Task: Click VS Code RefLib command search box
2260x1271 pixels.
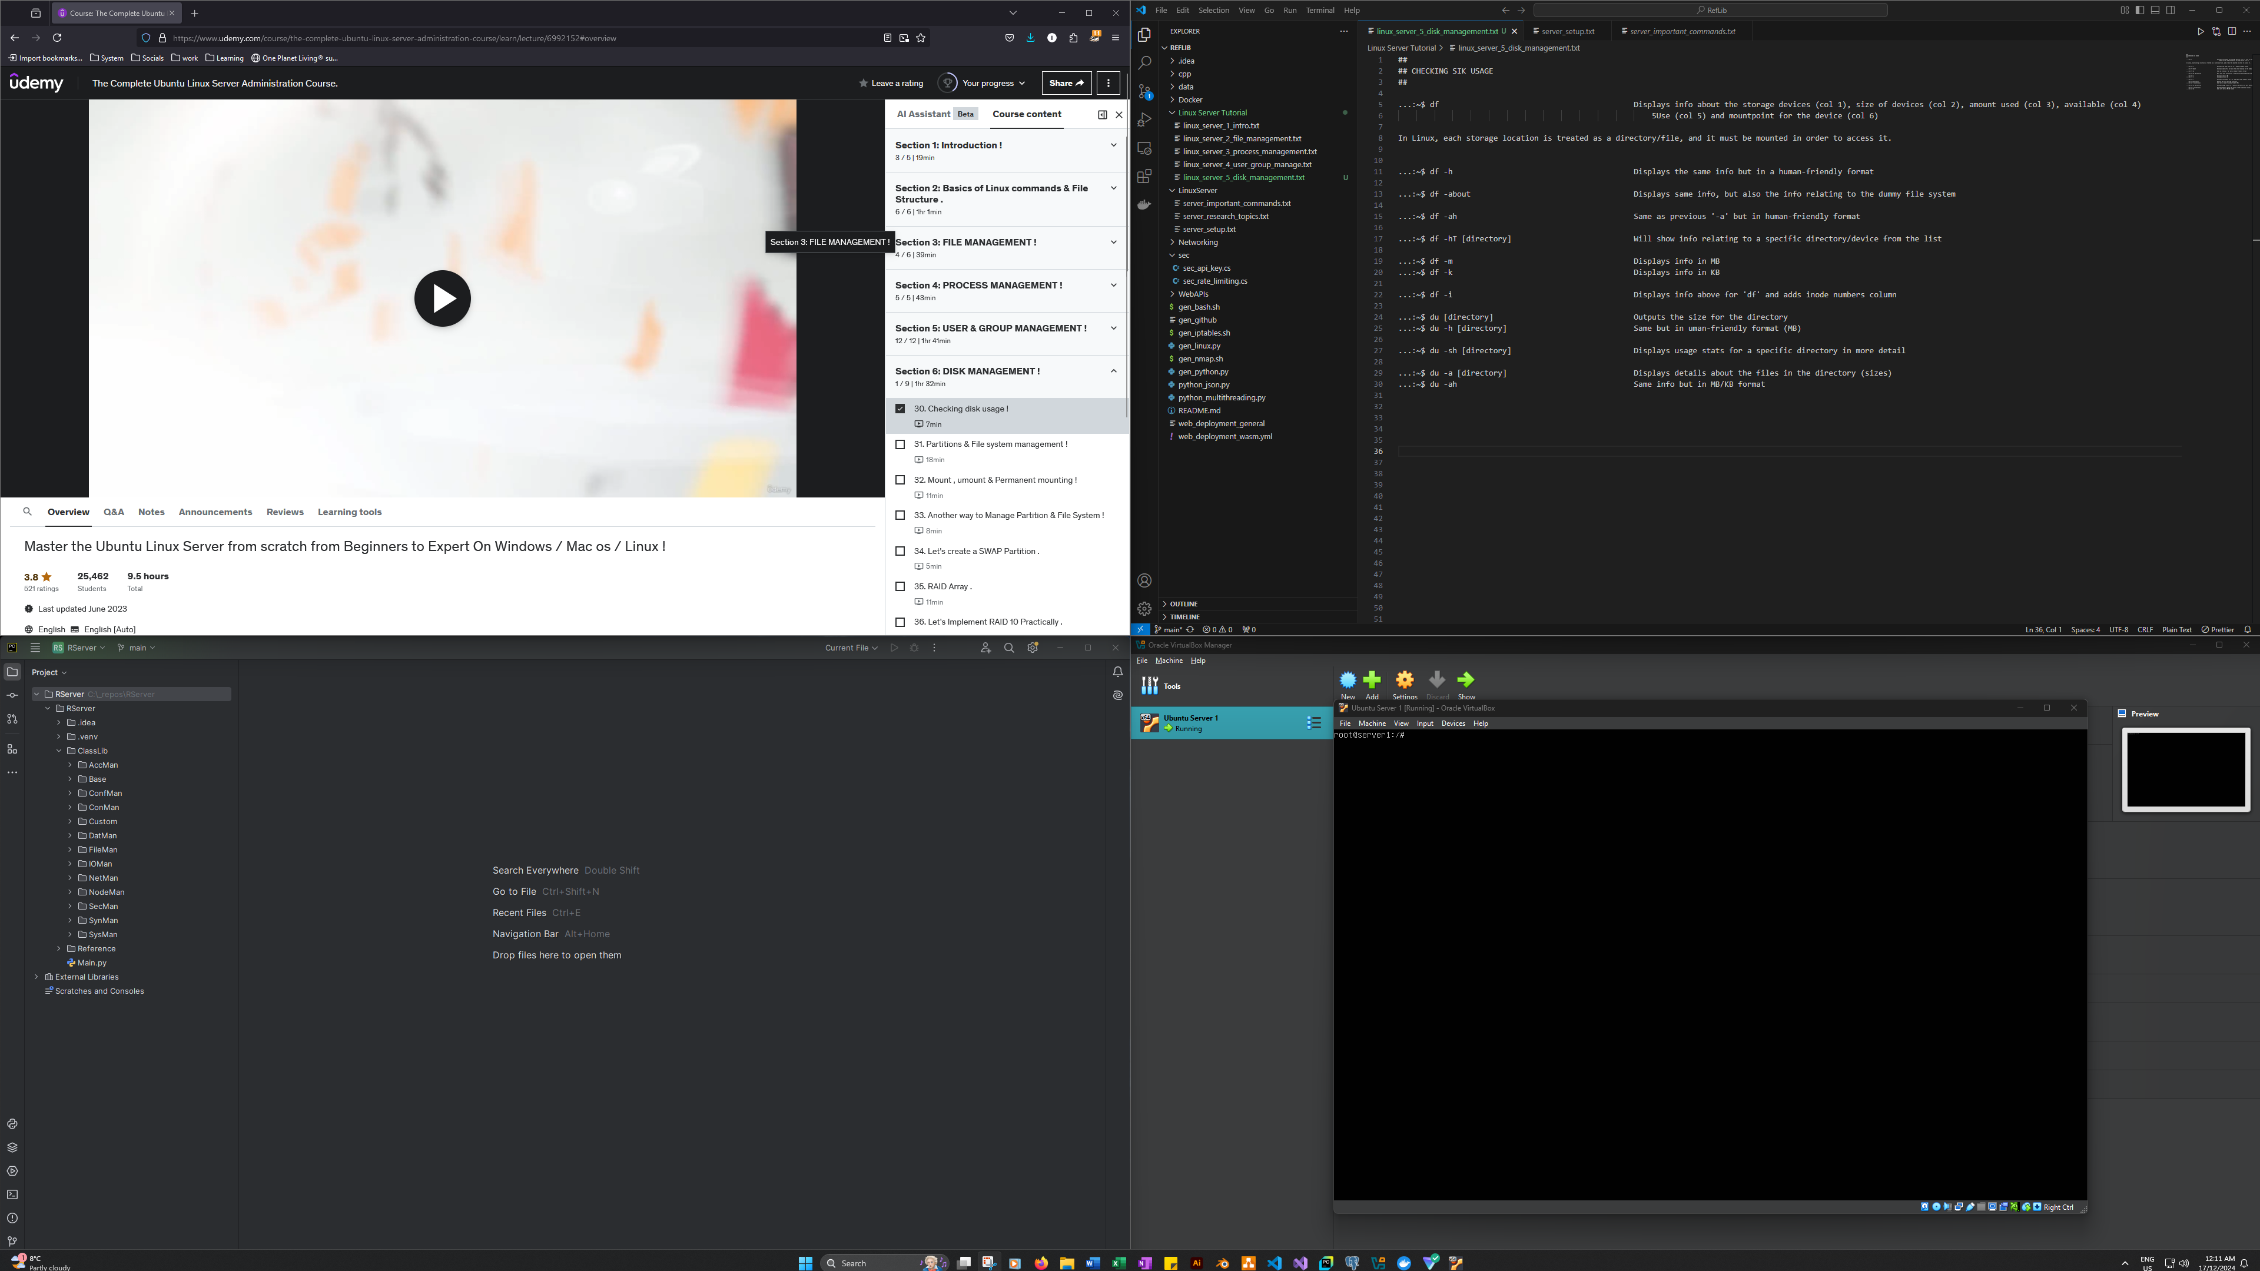Action: pos(1710,11)
